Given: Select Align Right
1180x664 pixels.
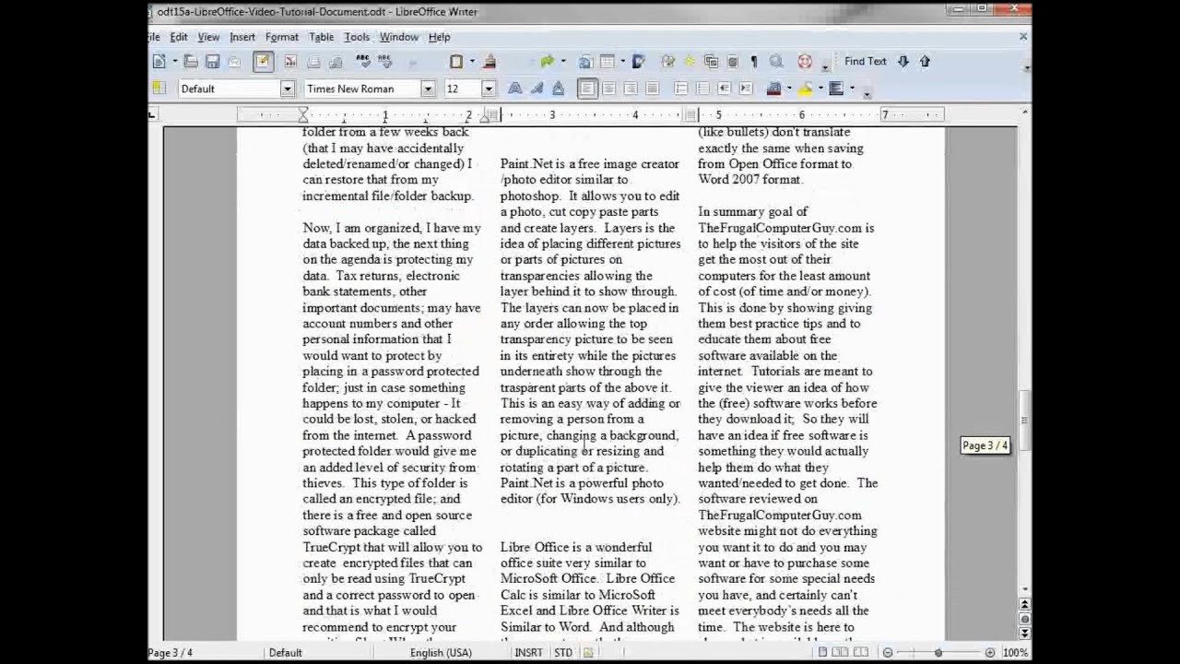Looking at the screenshot, I should [x=631, y=89].
